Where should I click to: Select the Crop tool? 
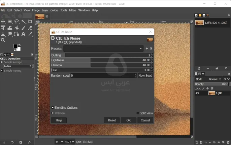click(x=30, y=22)
